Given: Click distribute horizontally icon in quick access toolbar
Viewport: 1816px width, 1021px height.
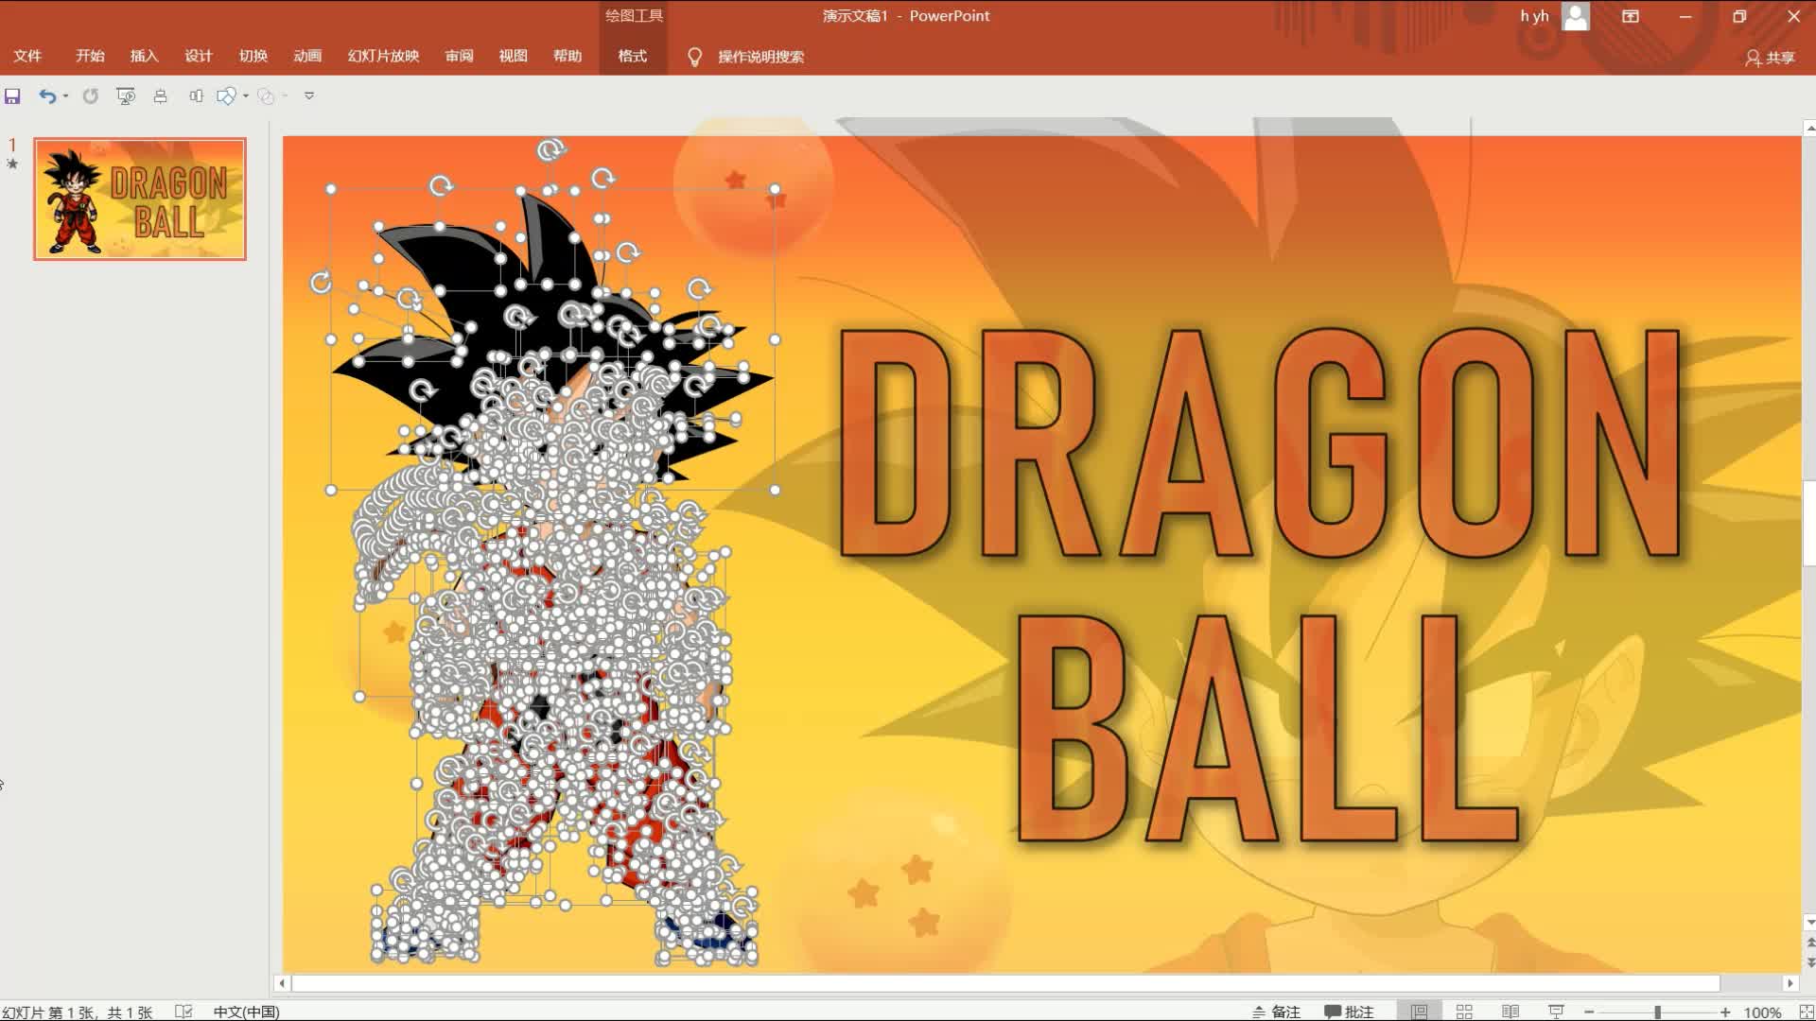Looking at the screenshot, I should [196, 96].
